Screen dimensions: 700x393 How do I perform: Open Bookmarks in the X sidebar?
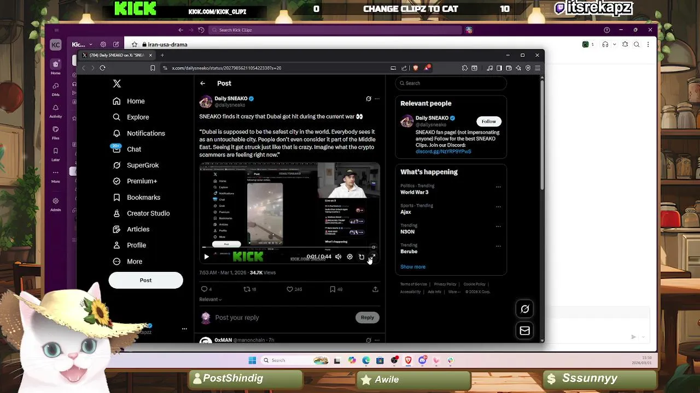point(136,197)
